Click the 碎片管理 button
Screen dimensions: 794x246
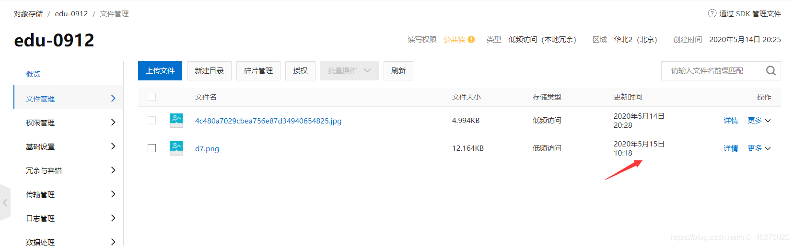[x=258, y=71]
